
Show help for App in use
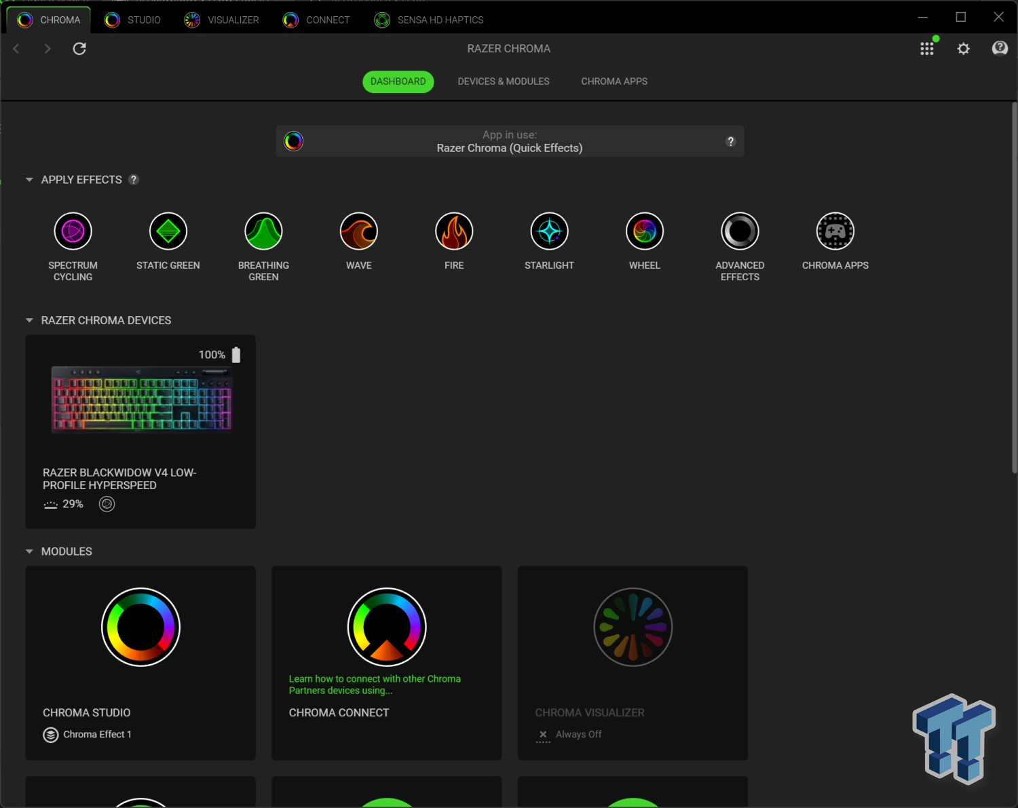(731, 141)
